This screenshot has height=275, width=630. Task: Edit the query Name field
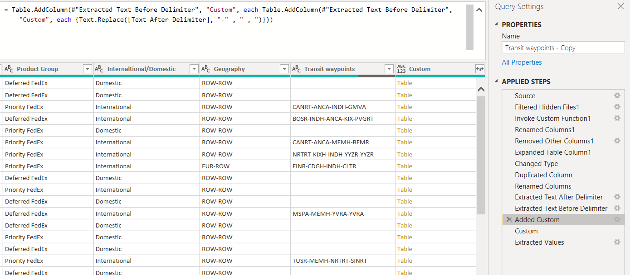pos(563,47)
